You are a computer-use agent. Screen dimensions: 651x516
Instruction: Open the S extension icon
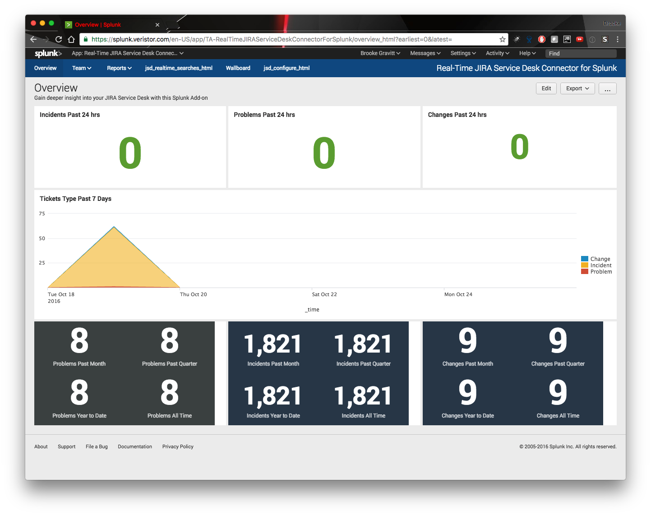pyautogui.click(x=605, y=39)
